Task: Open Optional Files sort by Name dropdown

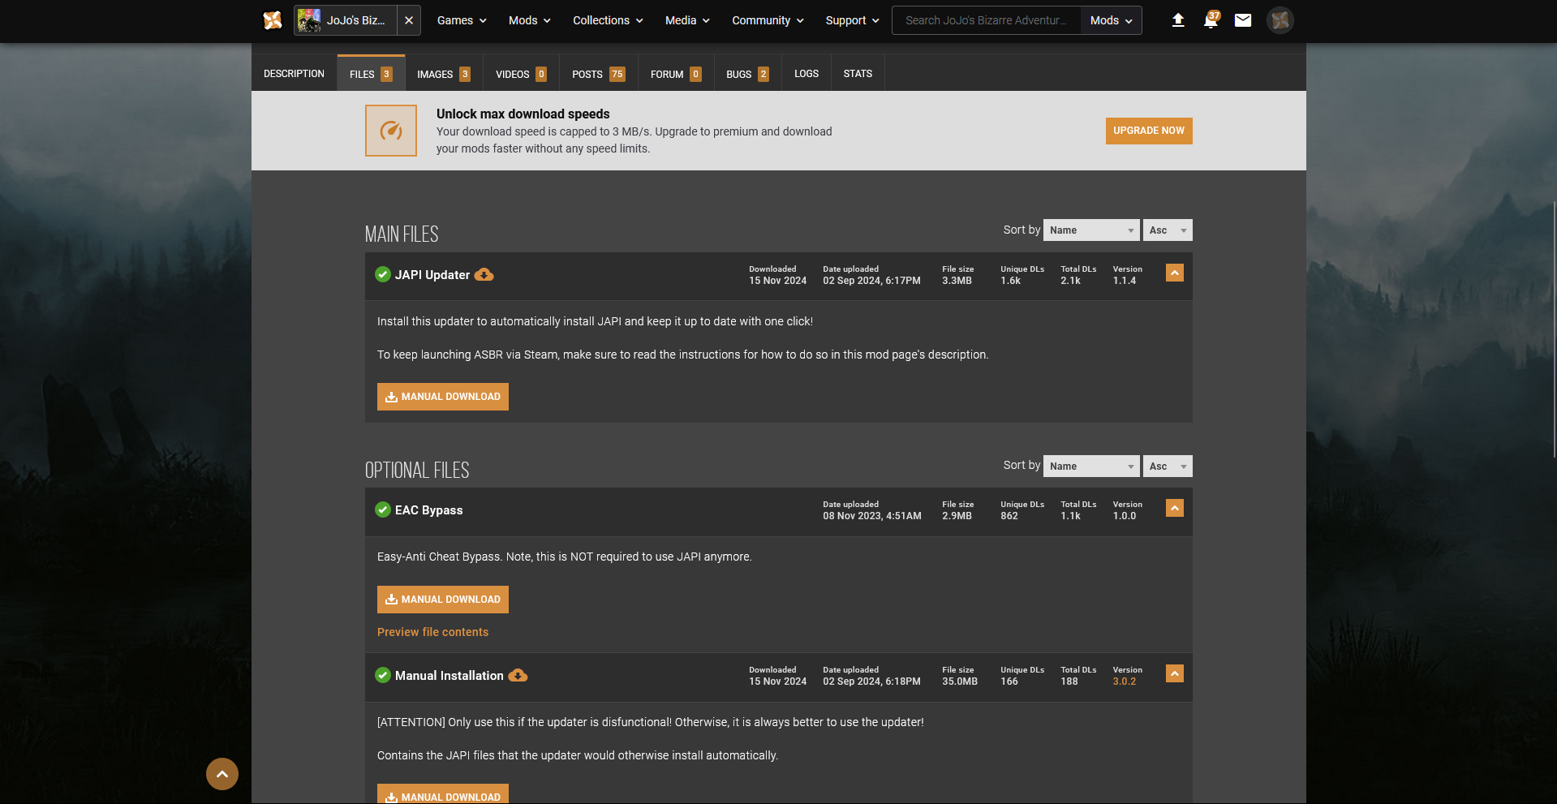Action: click(1091, 466)
